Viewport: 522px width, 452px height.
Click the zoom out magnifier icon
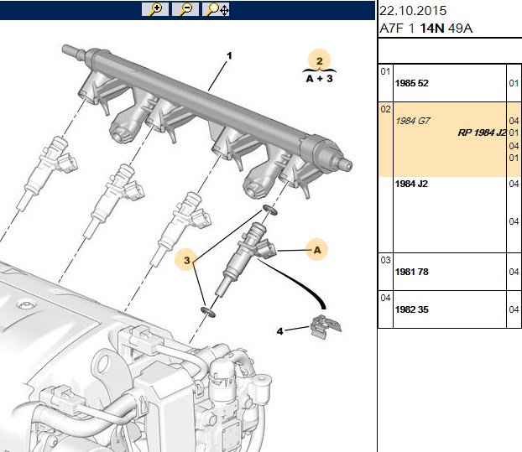(185, 9)
